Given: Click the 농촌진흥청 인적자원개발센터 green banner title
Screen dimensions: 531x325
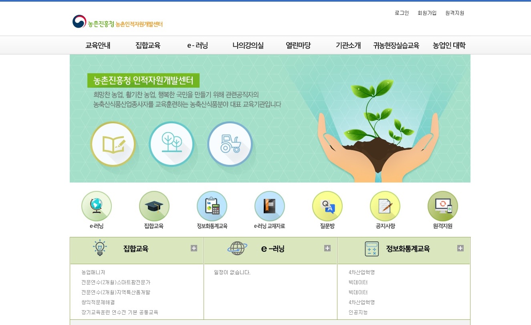Looking at the screenshot, I should point(143,80).
